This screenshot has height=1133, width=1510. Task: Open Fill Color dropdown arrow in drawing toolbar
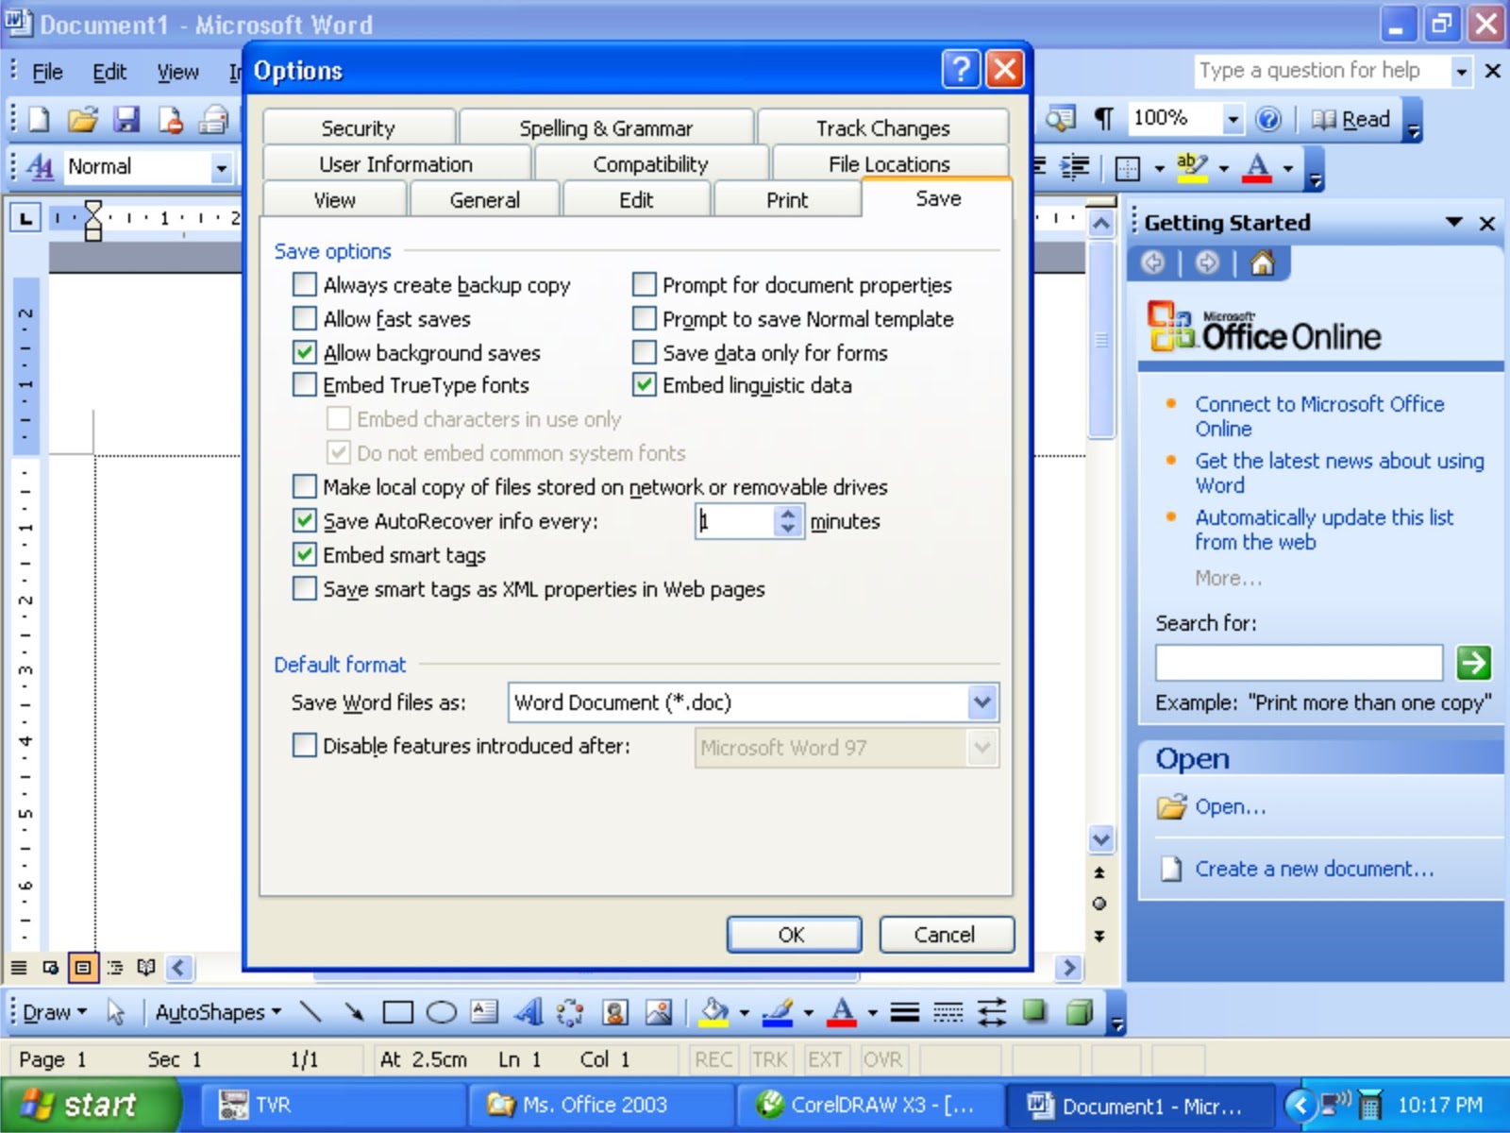click(744, 1013)
